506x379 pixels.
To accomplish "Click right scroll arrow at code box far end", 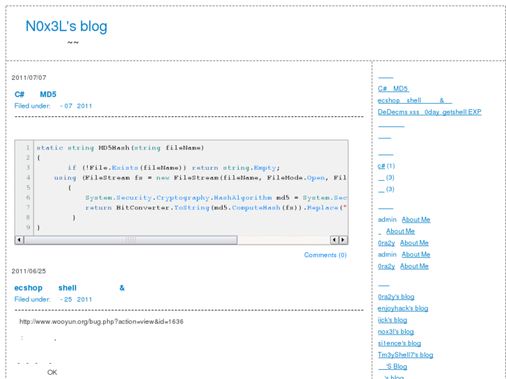I will [x=343, y=240].
